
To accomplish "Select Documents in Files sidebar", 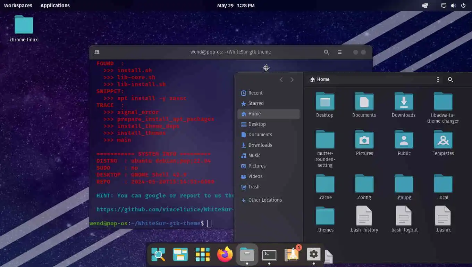I will point(269,135).
